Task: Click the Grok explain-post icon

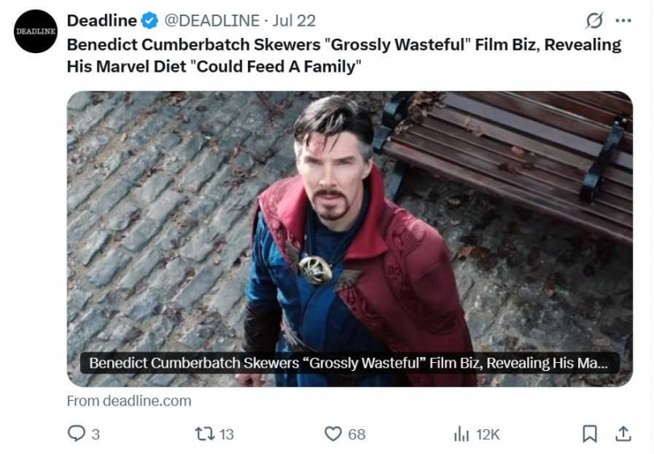Action: pos(594,20)
